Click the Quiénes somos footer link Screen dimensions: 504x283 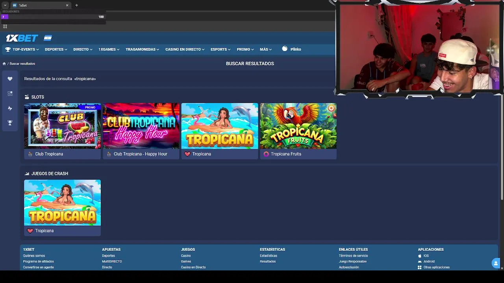click(x=34, y=255)
